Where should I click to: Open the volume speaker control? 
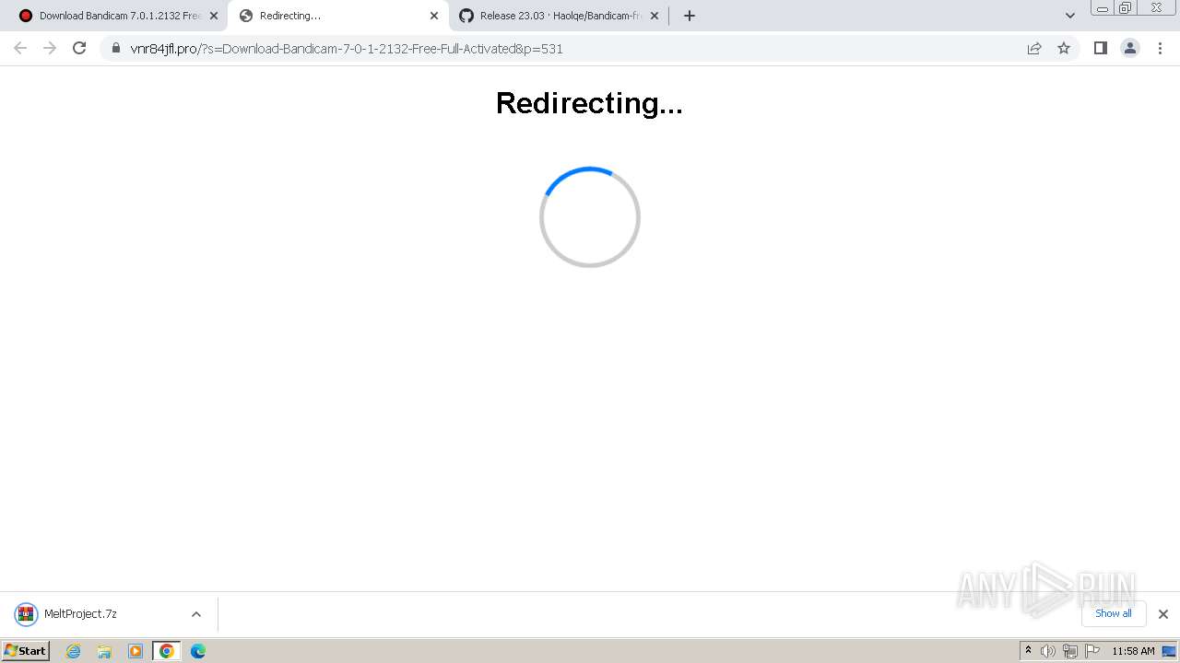[x=1048, y=651]
